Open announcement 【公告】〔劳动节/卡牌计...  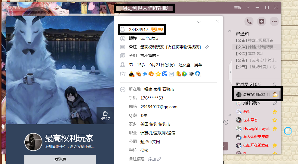[x=257, y=60]
